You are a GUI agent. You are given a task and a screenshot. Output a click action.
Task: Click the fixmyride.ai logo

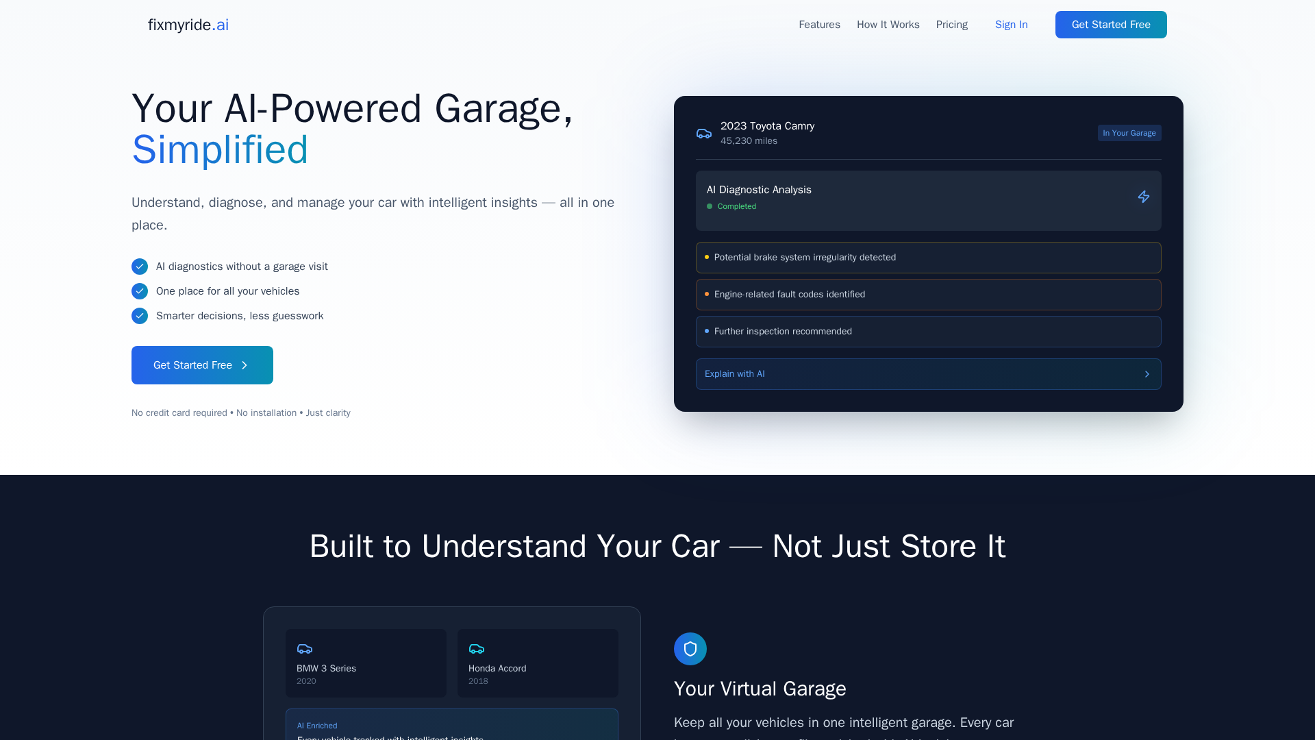pyautogui.click(x=188, y=25)
